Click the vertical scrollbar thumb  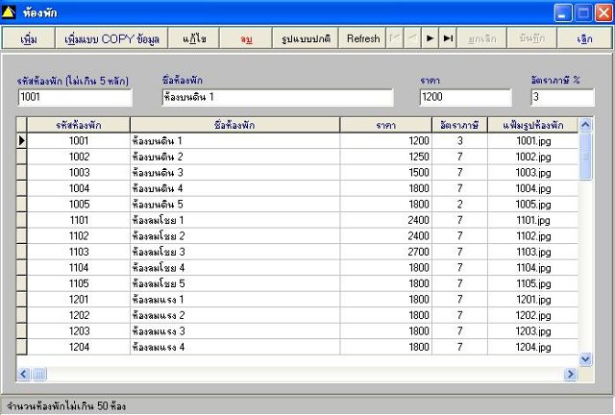pos(585,157)
